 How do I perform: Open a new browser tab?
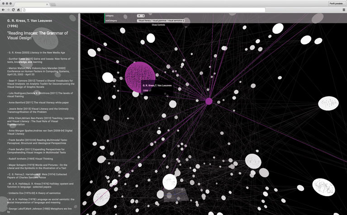[x=53, y=4]
